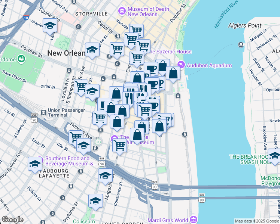
Task: Click transit stop icon beside FAUBOURG LAFAYETTE
Action: [81, 171]
